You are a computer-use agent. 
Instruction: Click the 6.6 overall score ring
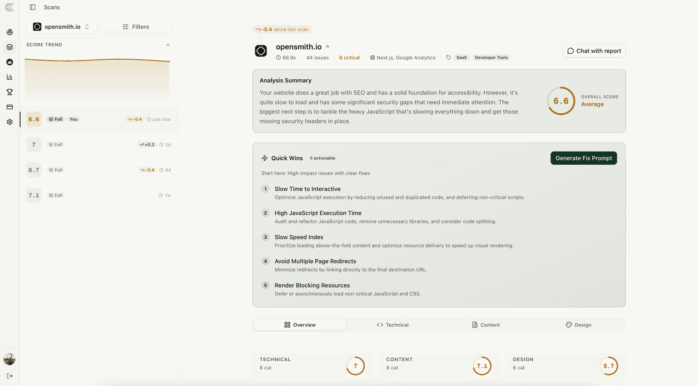561,101
